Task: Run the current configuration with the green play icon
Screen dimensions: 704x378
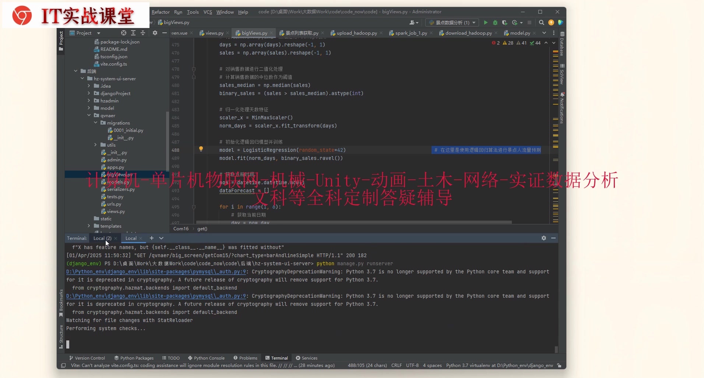Action: [x=486, y=22]
